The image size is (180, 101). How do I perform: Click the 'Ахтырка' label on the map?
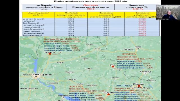[x=115, y=78]
